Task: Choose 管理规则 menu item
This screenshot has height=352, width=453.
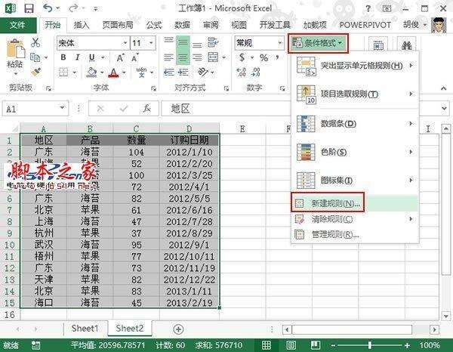Action: [355, 234]
